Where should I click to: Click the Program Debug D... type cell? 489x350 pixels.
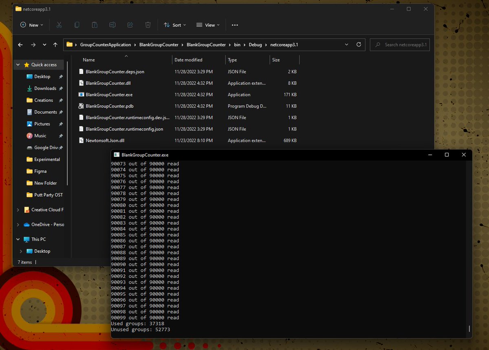247,106
